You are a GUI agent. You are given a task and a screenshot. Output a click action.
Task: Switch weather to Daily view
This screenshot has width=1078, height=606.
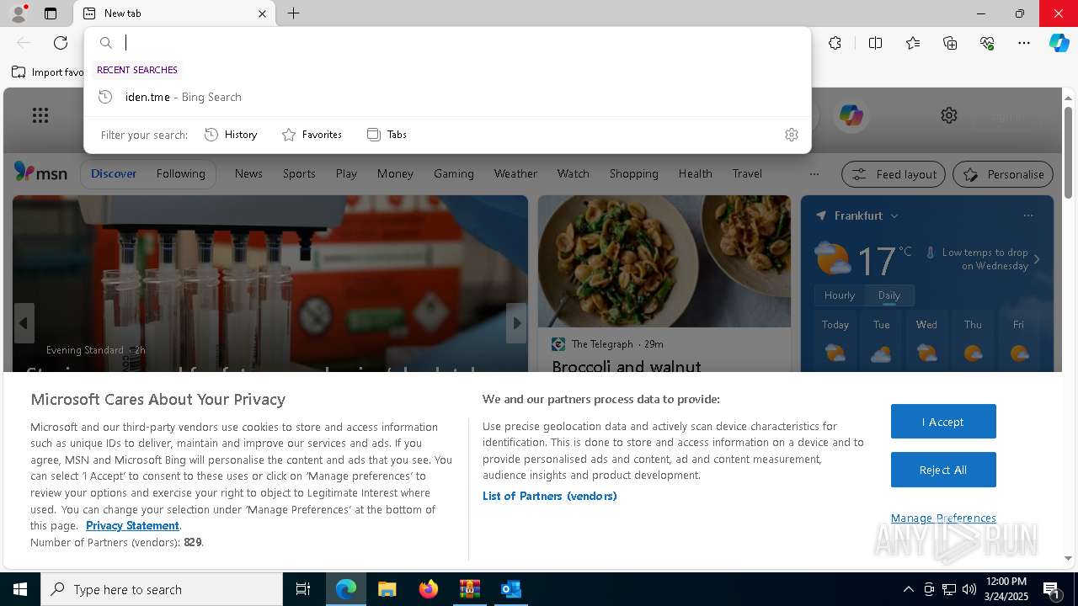click(889, 295)
